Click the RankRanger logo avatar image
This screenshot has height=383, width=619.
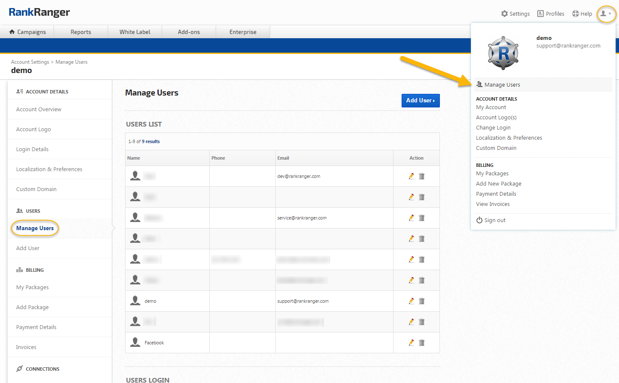point(503,53)
